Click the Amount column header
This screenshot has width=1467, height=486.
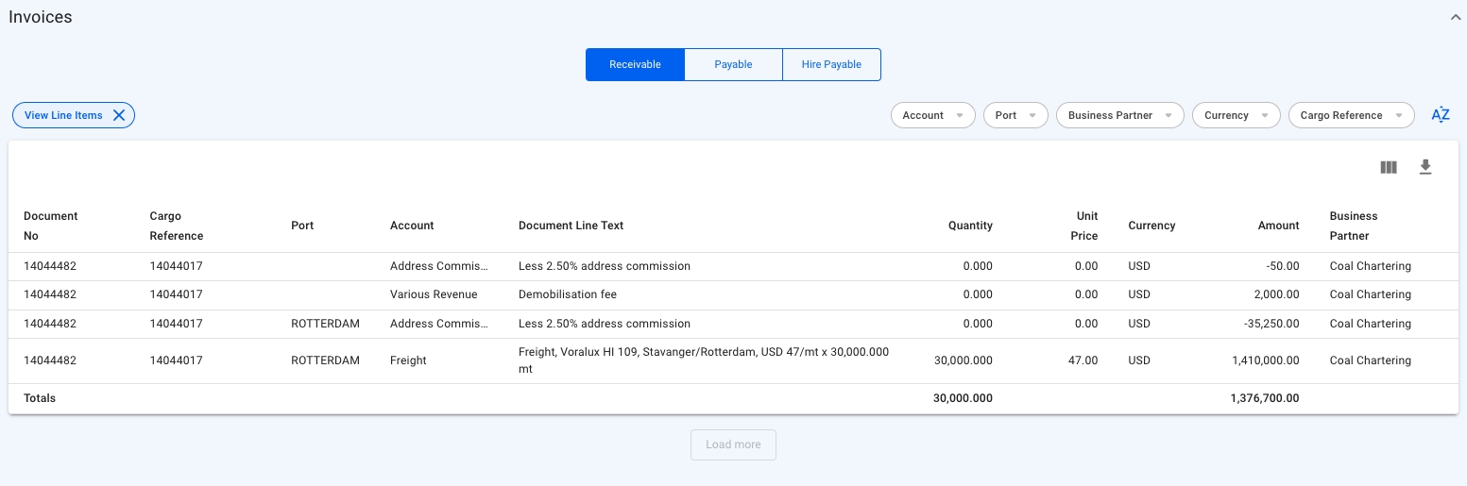tap(1278, 226)
